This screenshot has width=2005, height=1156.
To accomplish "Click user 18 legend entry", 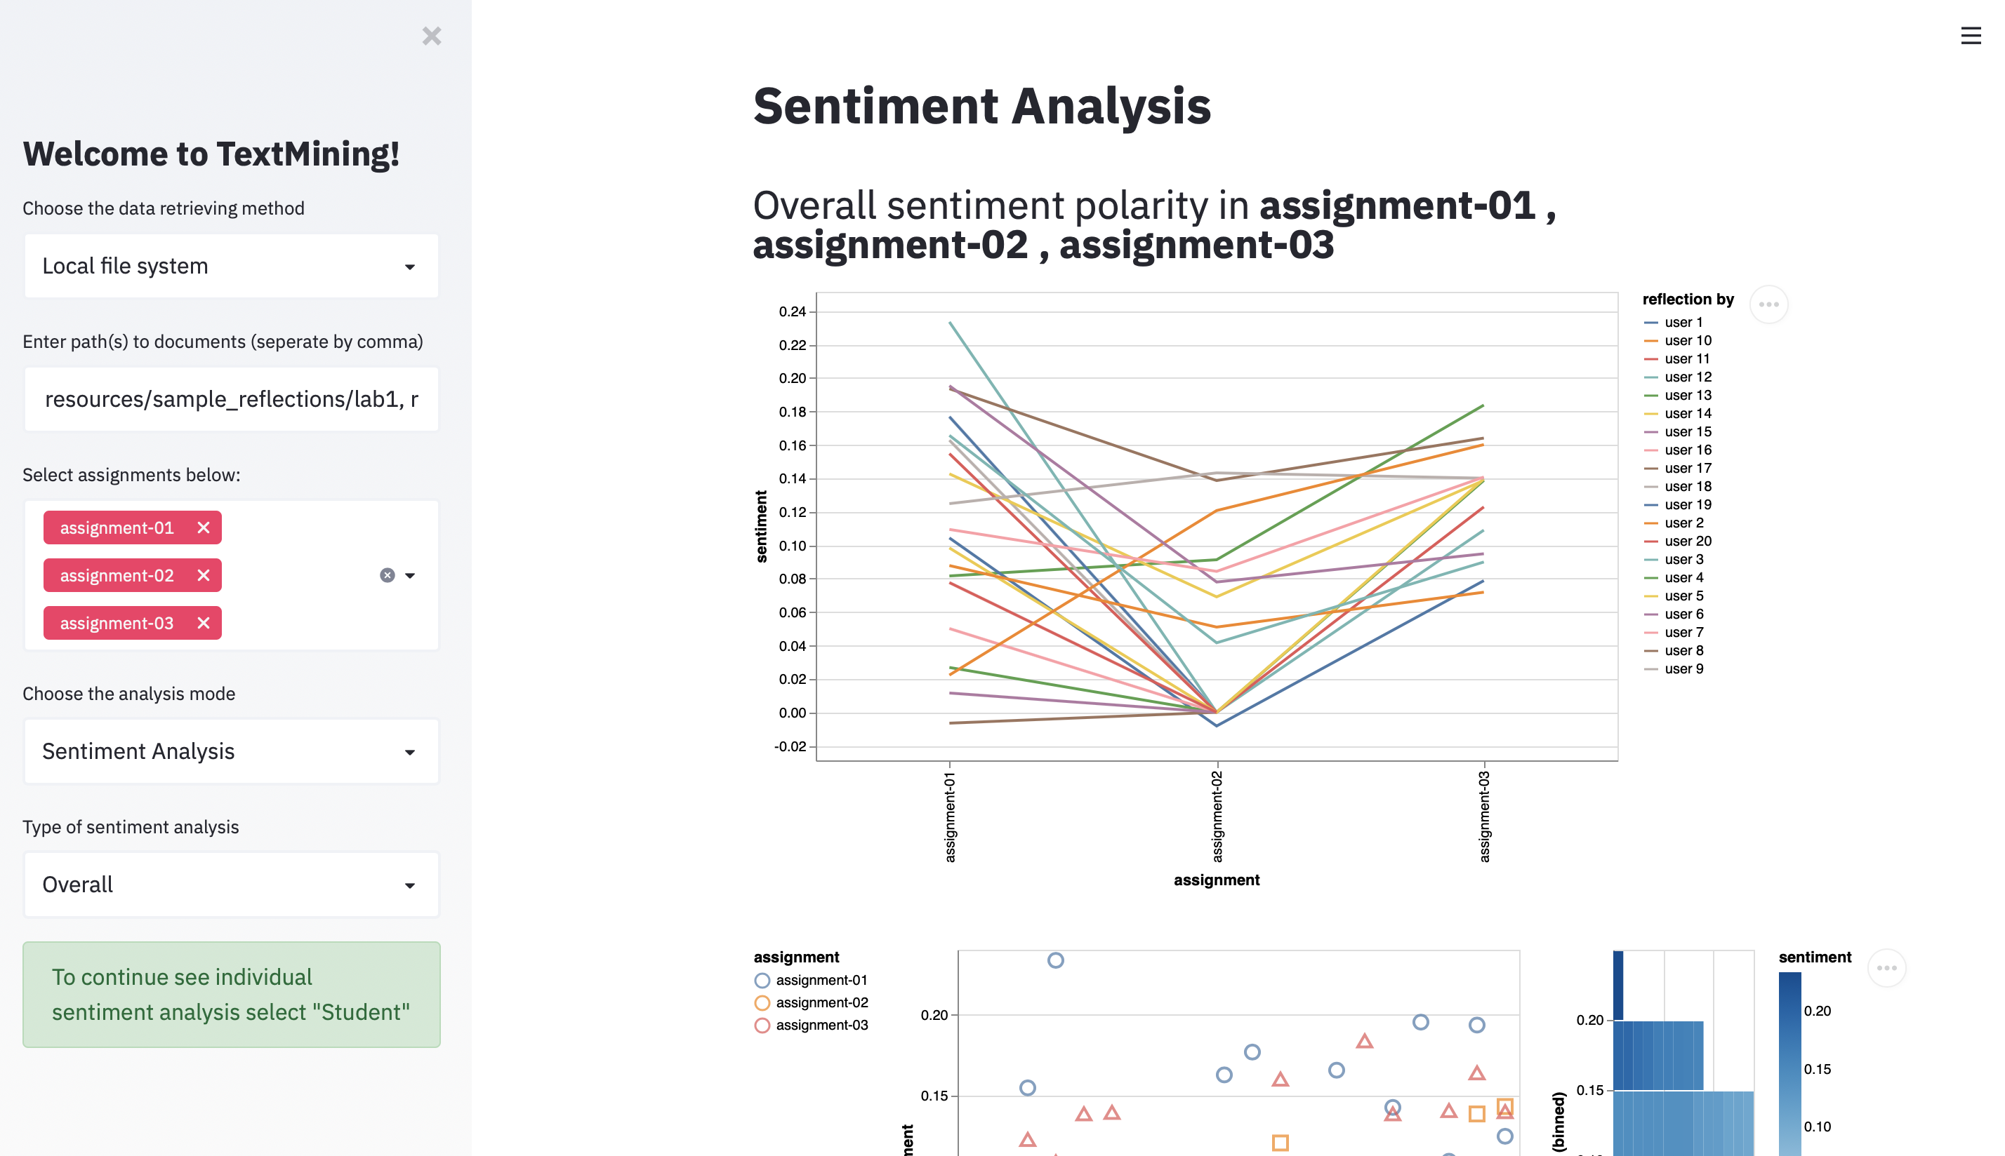I will pyautogui.click(x=1678, y=487).
